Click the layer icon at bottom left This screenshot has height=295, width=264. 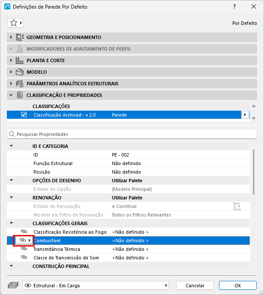13,285
